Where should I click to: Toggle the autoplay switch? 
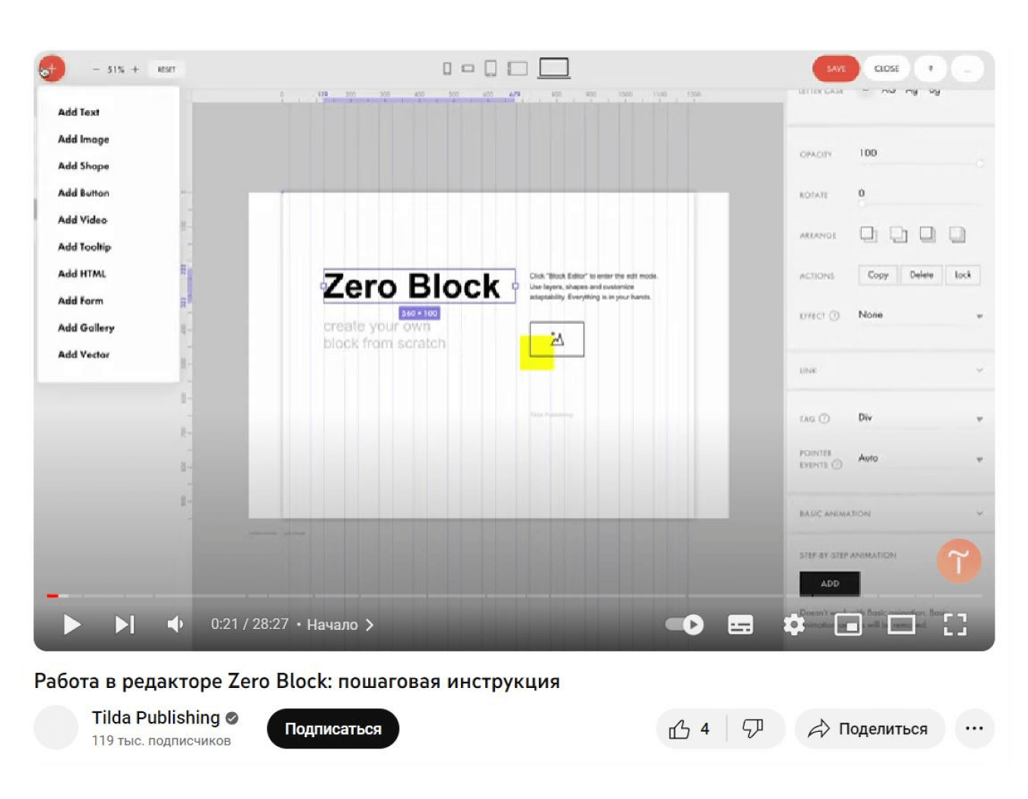[x=684, y=625]
